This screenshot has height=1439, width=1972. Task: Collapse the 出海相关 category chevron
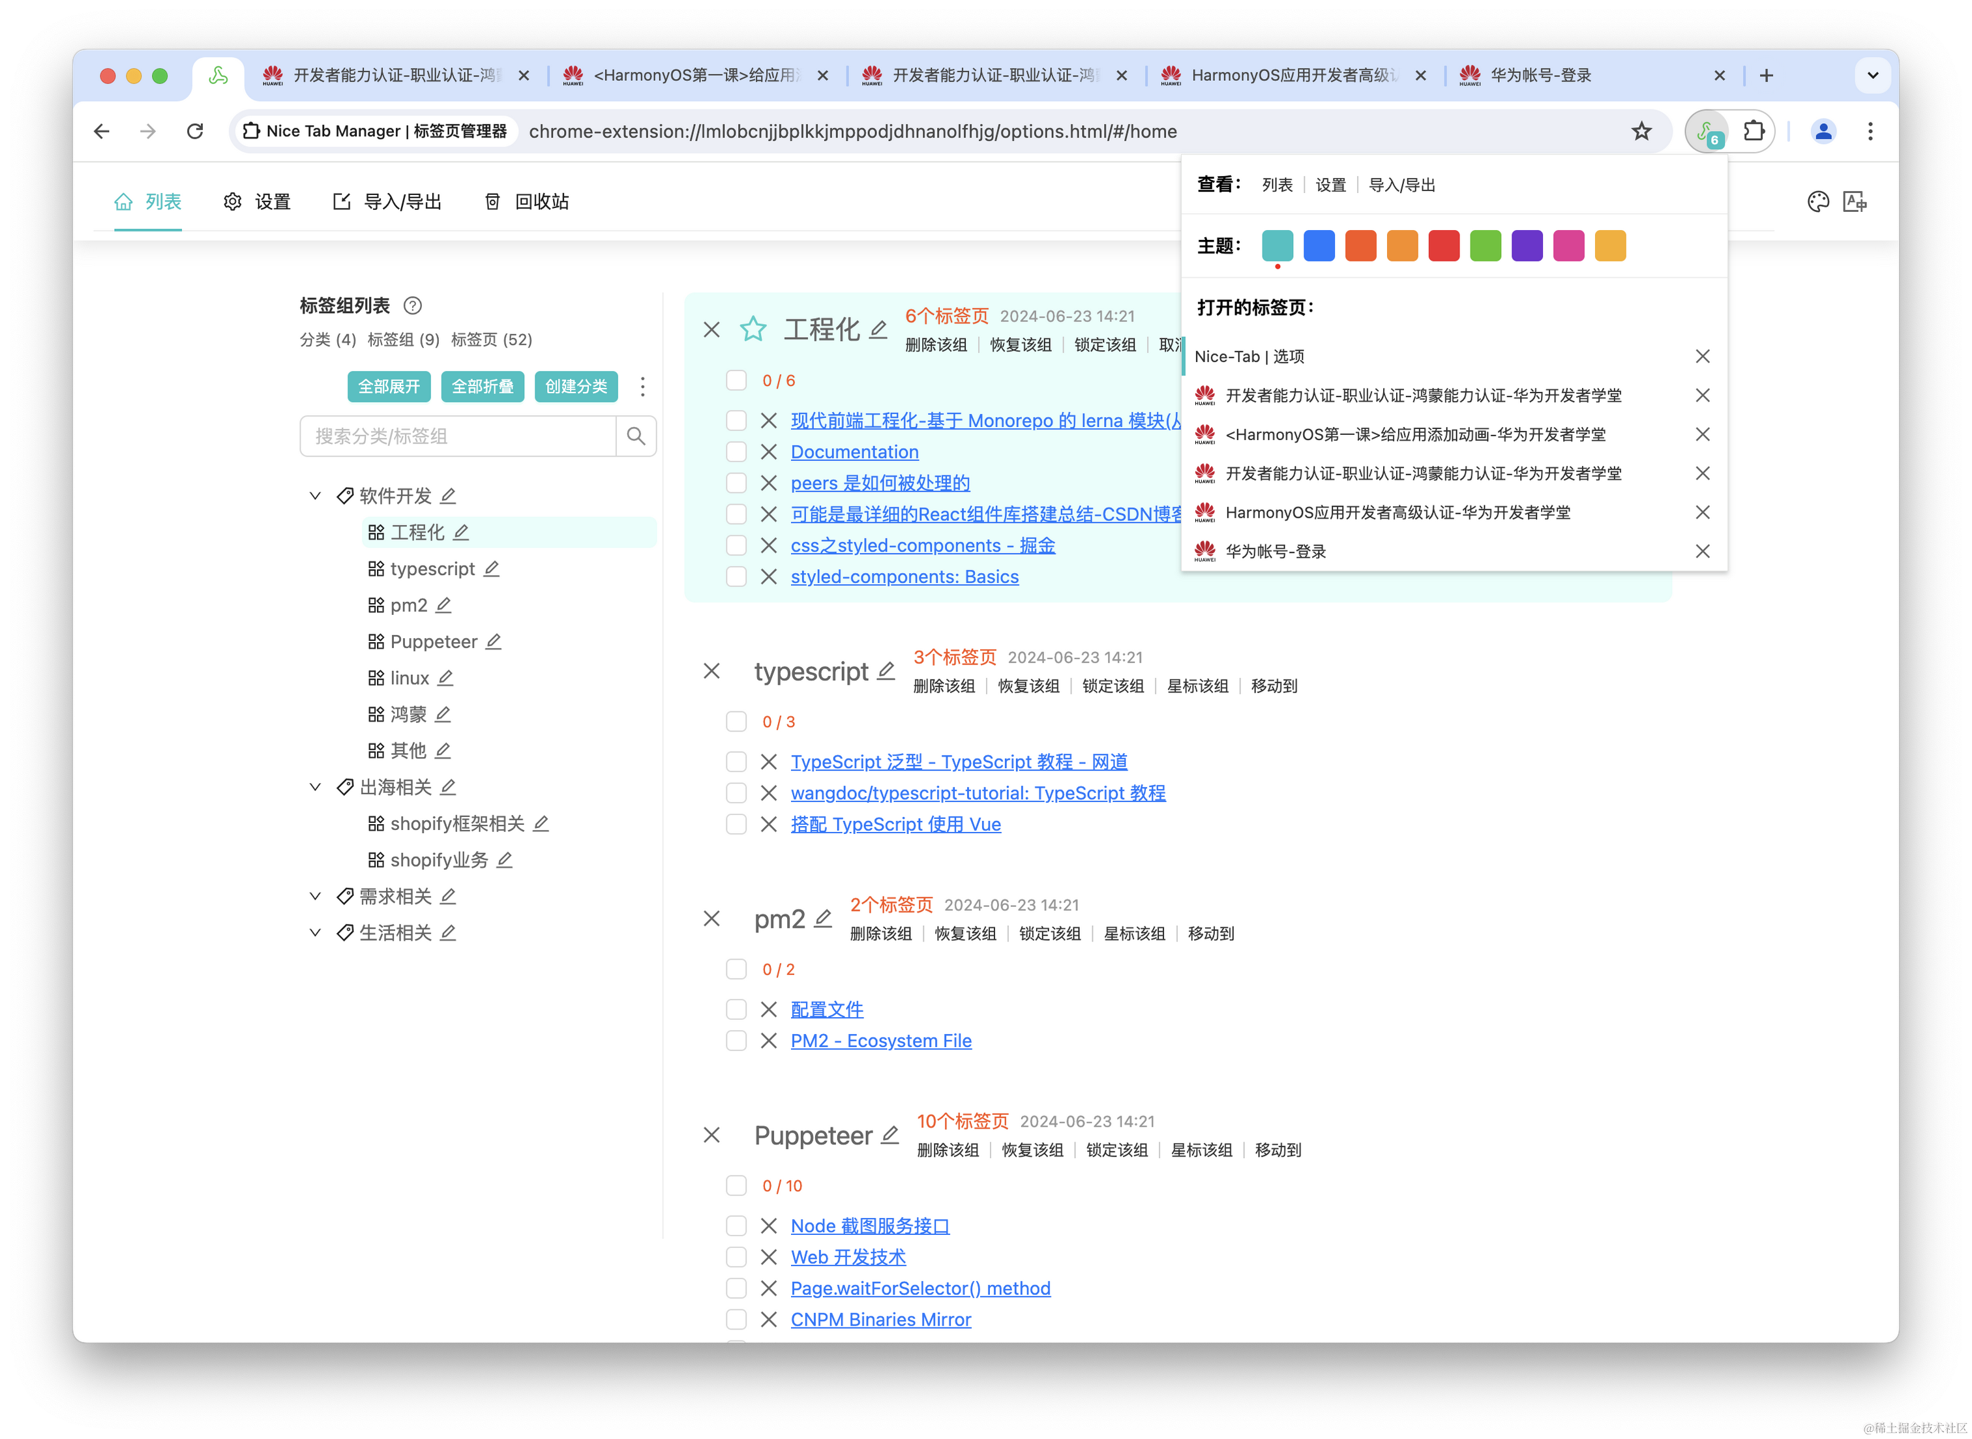(x=316, y=786)
